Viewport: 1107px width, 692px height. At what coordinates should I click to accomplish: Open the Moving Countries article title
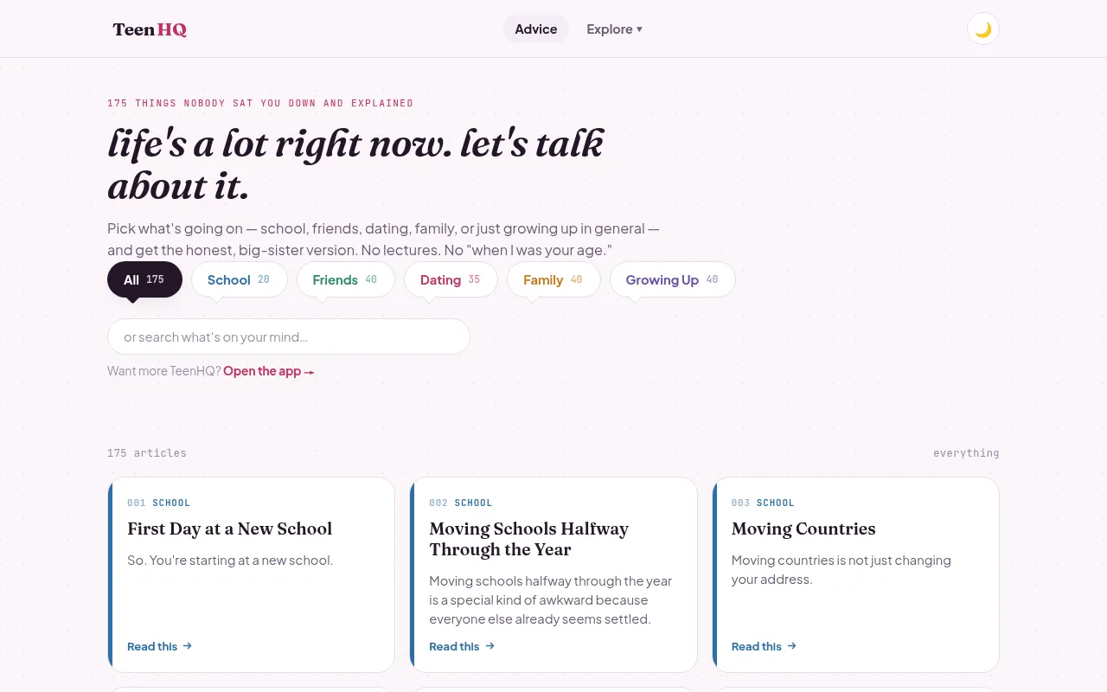(803, 529)
